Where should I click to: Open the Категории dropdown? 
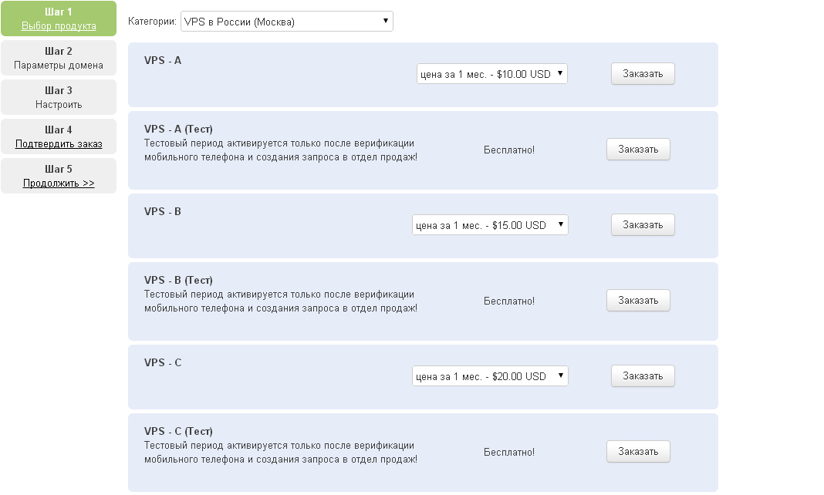coord(286,22)
